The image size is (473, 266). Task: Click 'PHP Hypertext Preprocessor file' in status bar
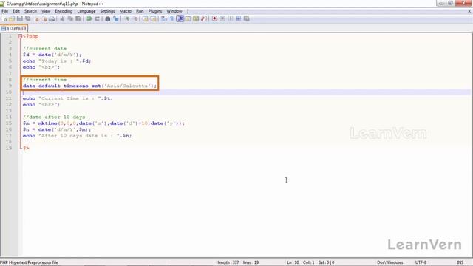pyautogui.click(x=29, y=262)
